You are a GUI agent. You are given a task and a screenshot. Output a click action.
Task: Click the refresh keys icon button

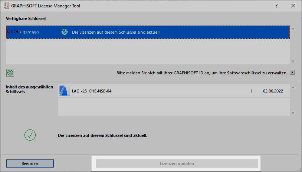10,73
